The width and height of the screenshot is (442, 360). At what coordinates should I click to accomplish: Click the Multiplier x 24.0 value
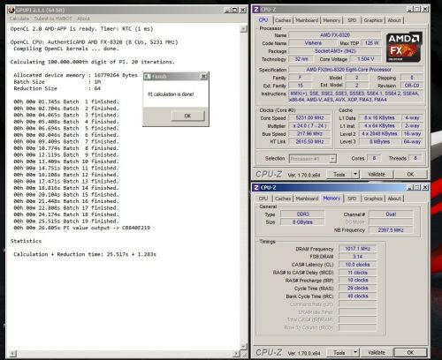(x=309, y=126)
